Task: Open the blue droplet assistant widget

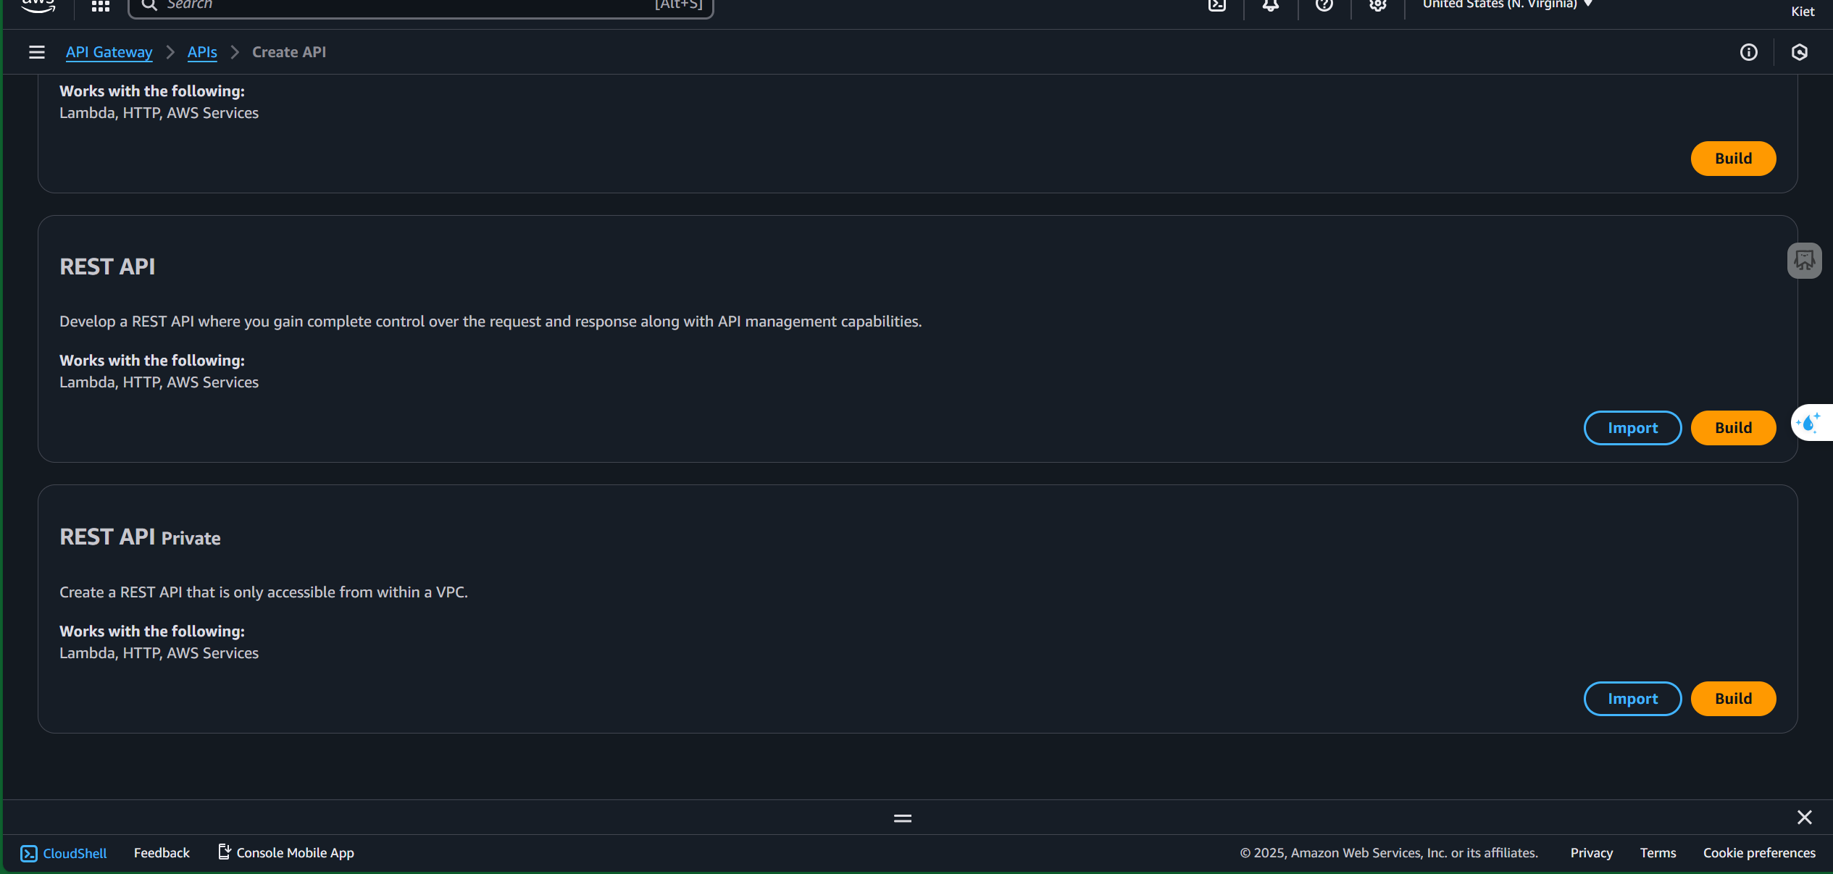Action: tap(1810, 423)
